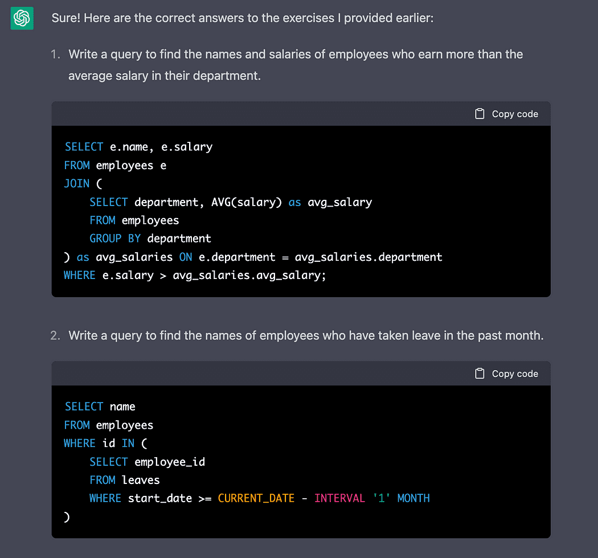This screenshot has width=598, height=558.
Task: Click clipboard icon in second code block
Action: click(x=480, y=374)
